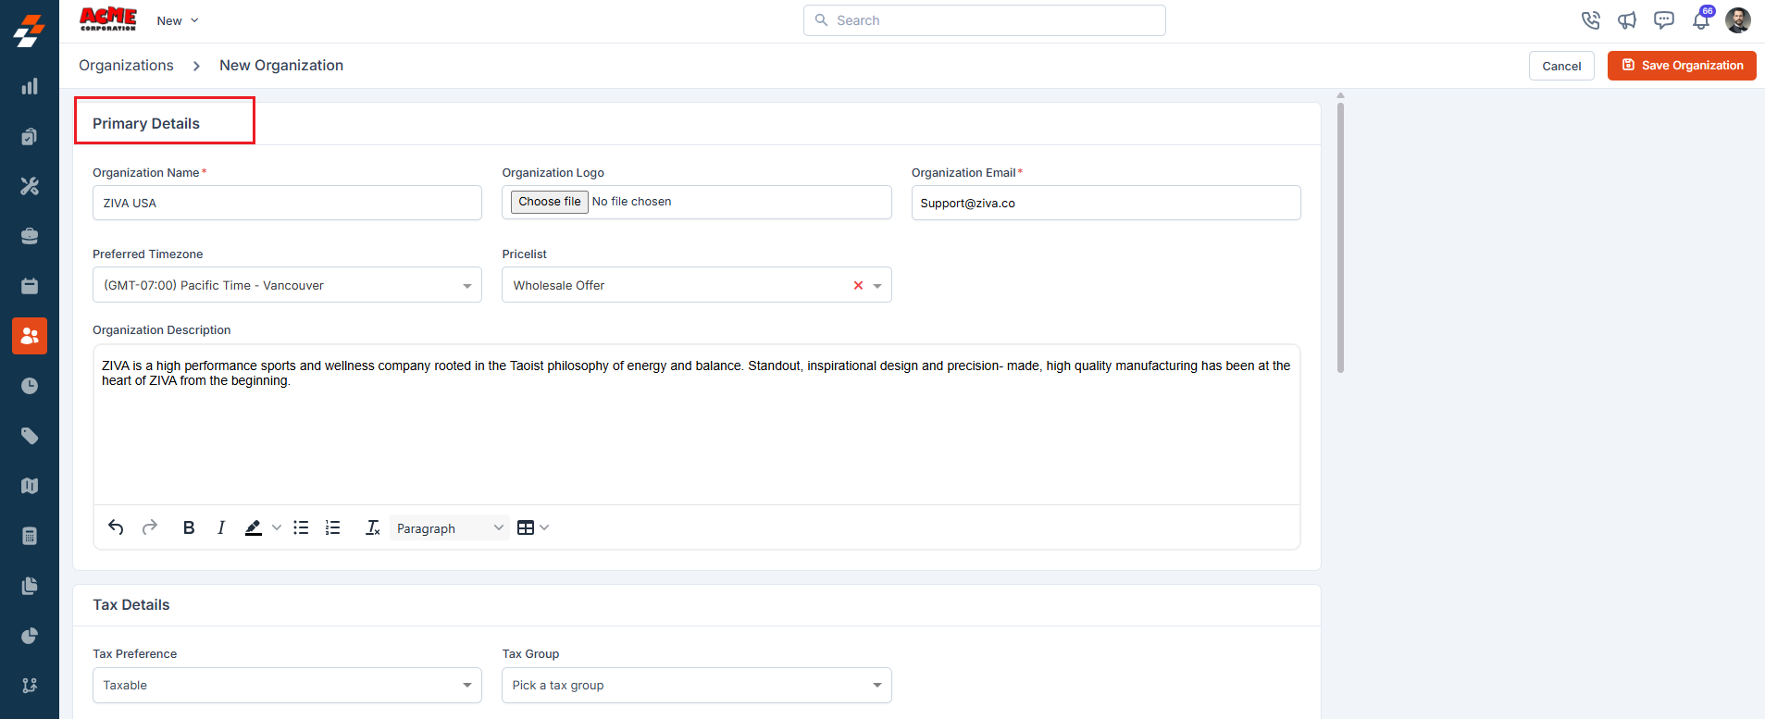Screen dimensions: 1765x719
Task: Toggle numbered list in editor
Action: (x=333, y=527)
